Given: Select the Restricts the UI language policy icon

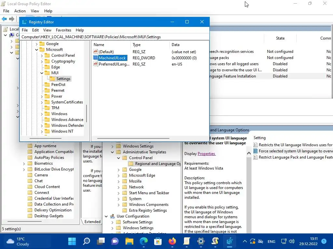Looking at the screenshot, I should click(x=256, y=145).
